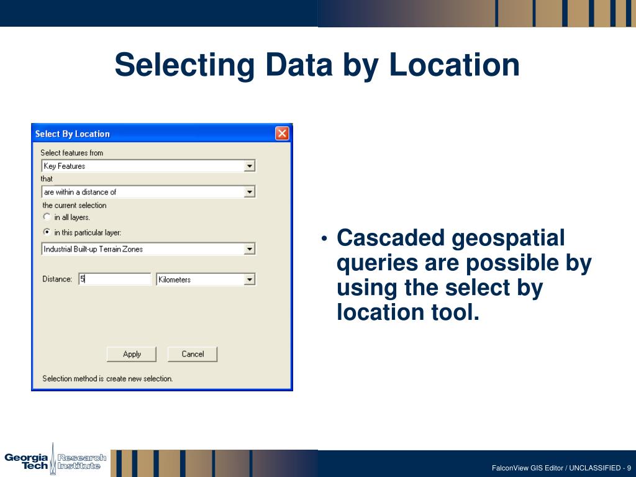Viewport: 636px width, 477px height.
Task: Click the Cancel button
Action: pos(193,354)
